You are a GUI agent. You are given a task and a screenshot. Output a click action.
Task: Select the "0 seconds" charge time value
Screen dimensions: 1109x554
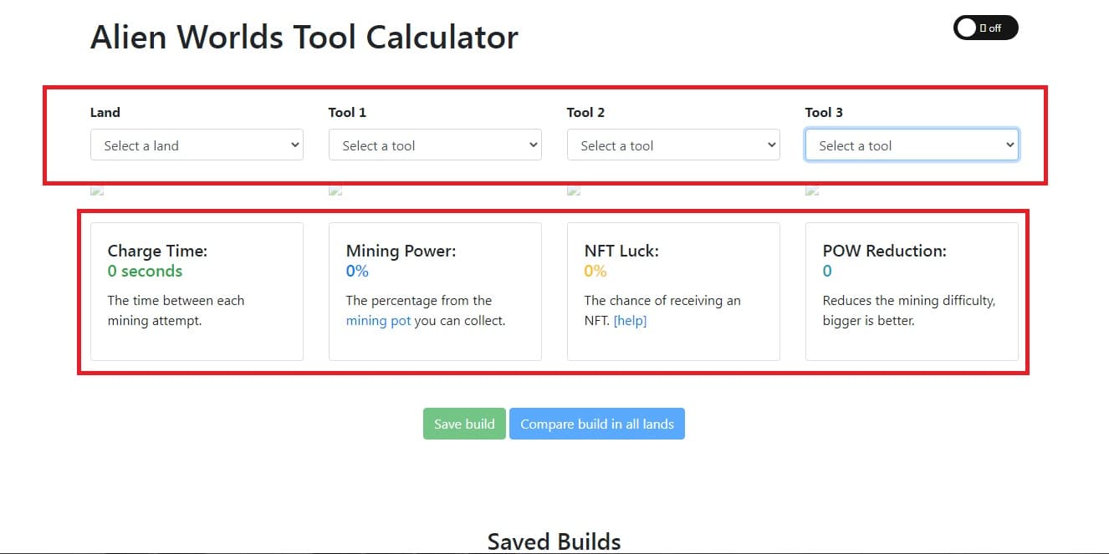click(x=145, y=271)
